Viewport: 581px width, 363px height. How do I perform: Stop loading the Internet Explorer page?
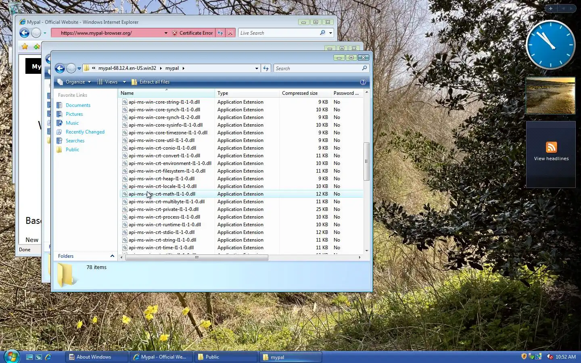coord(230,33)
